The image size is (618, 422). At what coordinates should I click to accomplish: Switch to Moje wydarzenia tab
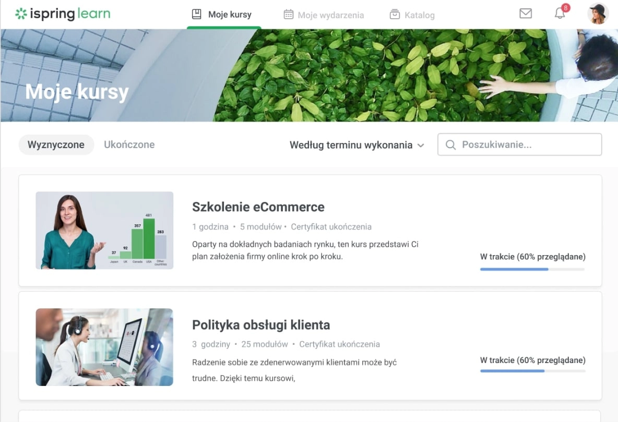click(x=324, y=15)
